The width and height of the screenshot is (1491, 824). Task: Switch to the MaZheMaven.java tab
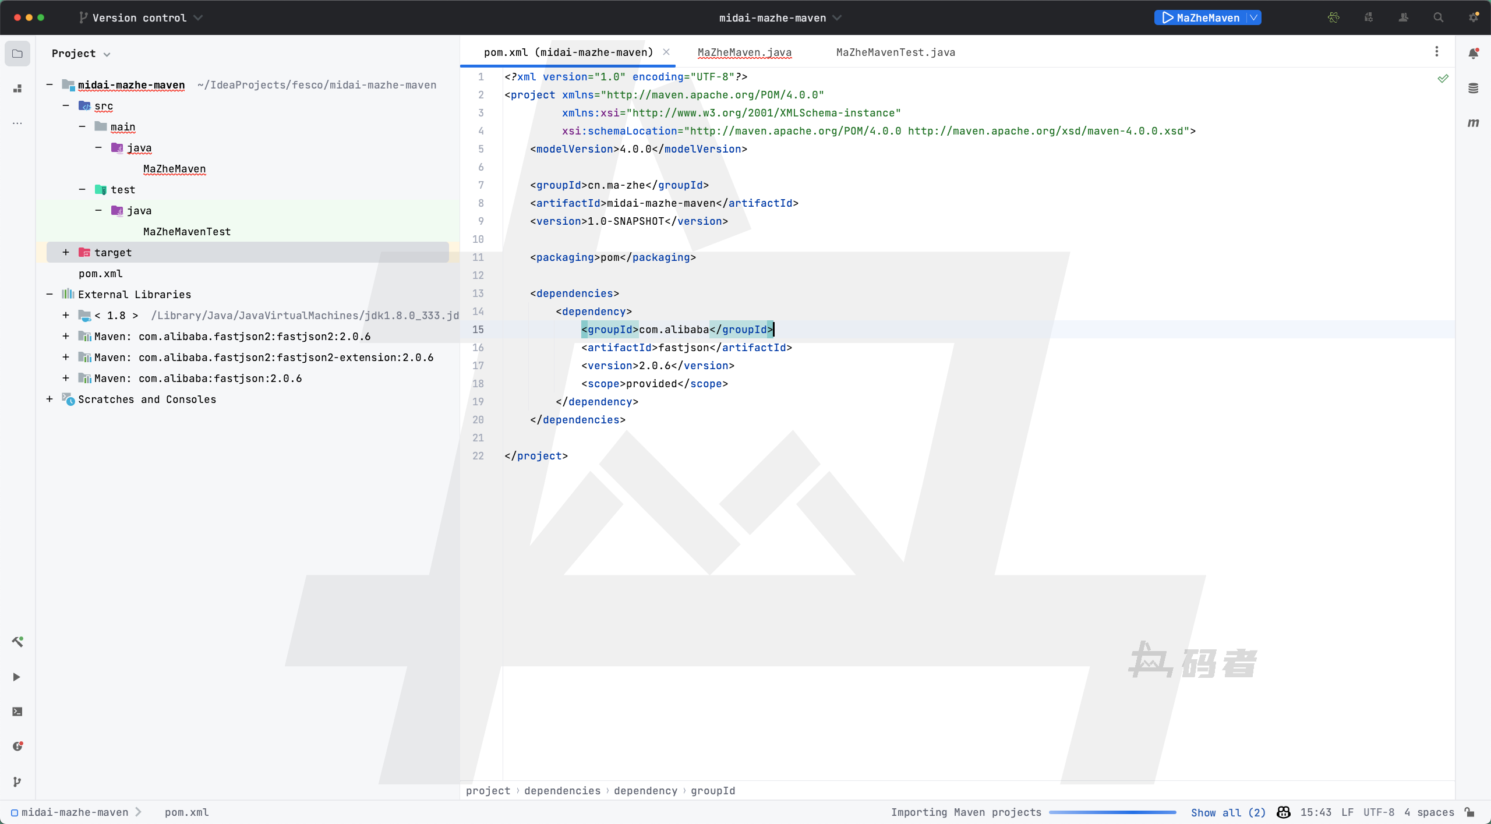[x=744, y=52]
